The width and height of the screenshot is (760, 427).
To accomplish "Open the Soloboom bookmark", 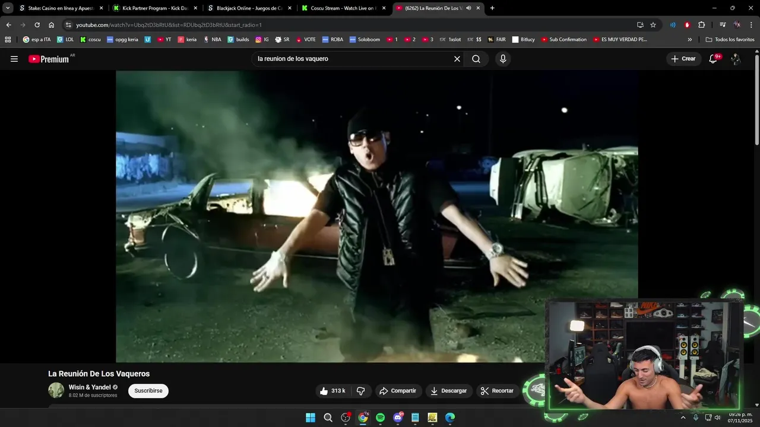I will (x=365, y=40).
